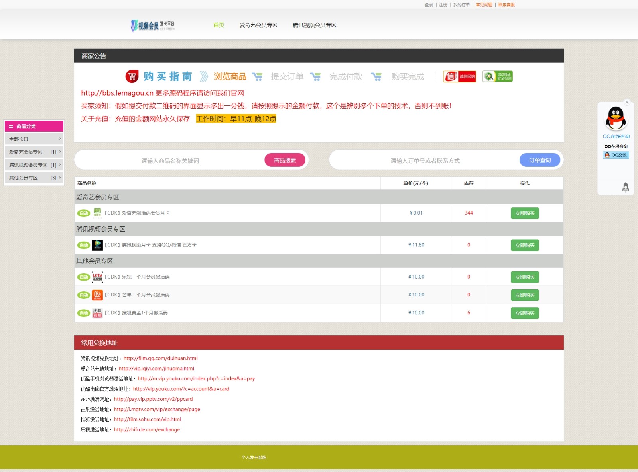This screenshot has width=638, height=472.
Task: Open 爱奇艺激活码会员月卡 product title
Action: pyautogui.click(x=137, y=213)
